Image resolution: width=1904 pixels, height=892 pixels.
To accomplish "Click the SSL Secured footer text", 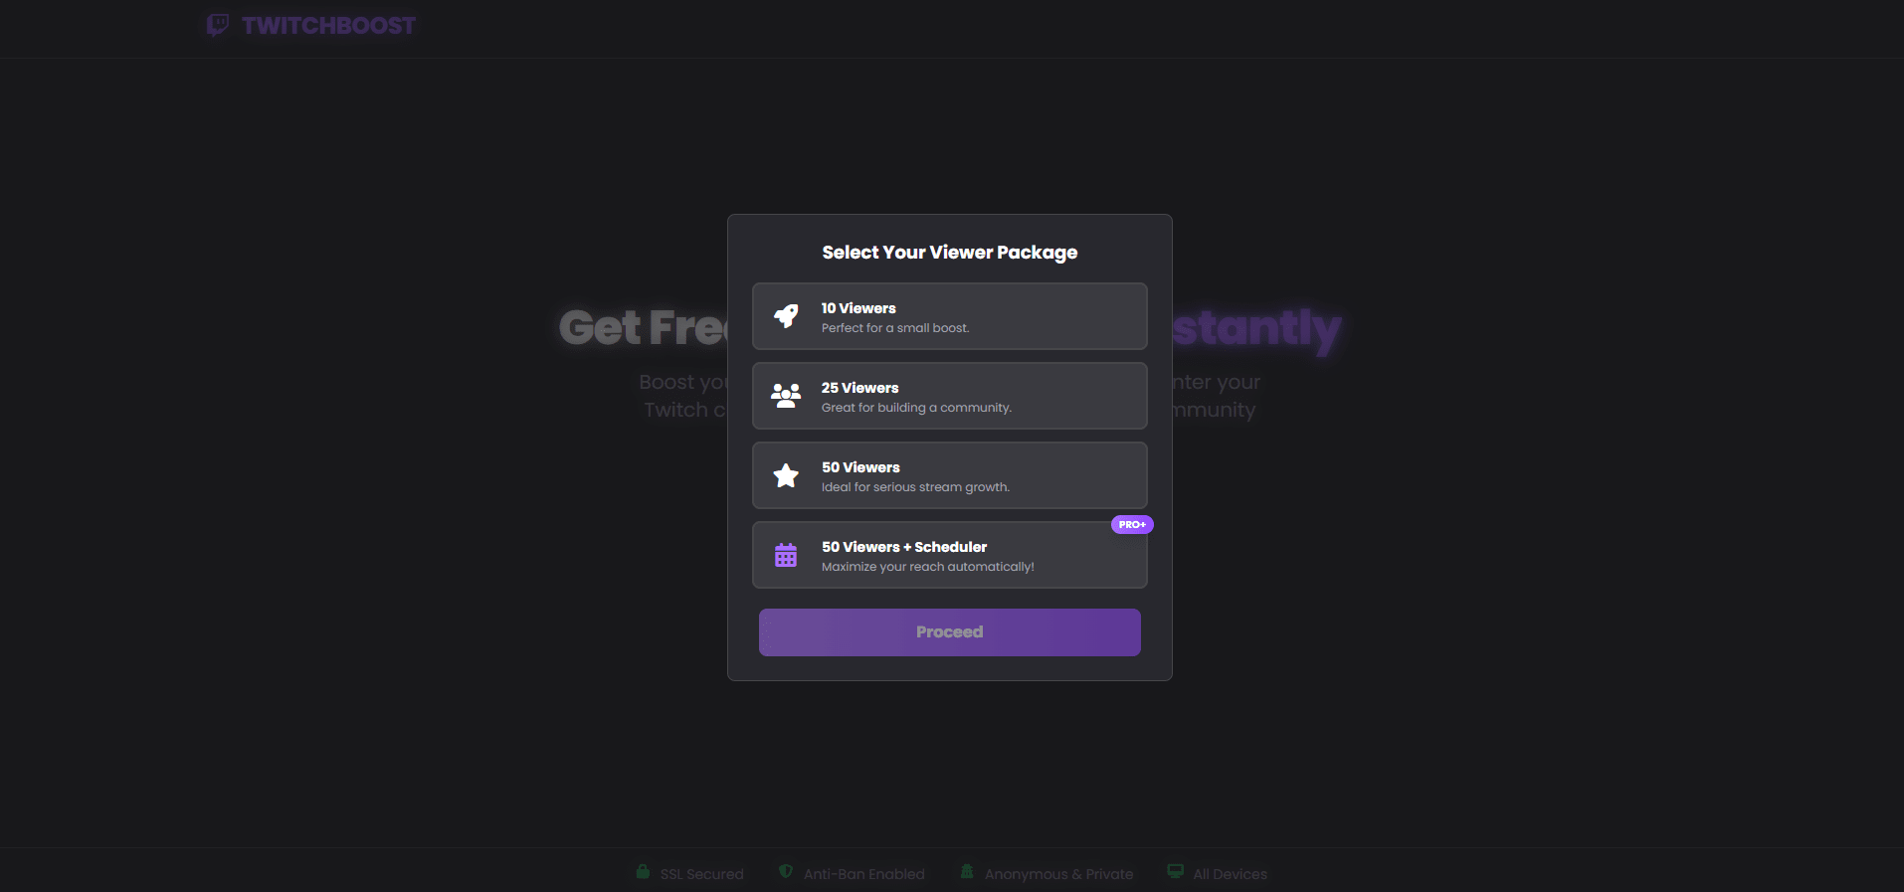I will [701, 873].
